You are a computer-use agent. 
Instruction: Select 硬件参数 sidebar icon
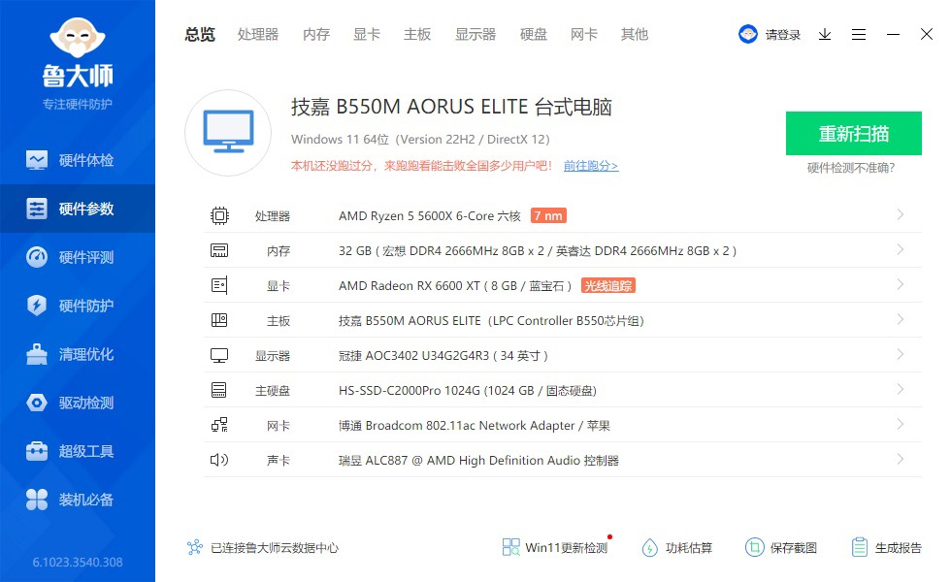37,209
